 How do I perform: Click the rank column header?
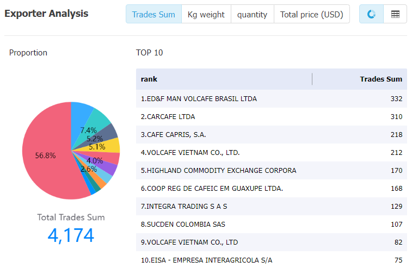click(224, 79)
